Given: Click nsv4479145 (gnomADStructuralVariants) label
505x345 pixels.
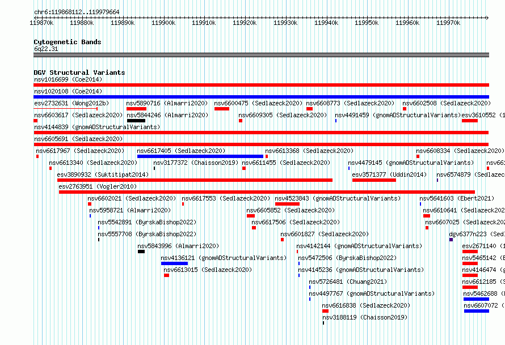Looking at the screenshot, I should 411,163.
